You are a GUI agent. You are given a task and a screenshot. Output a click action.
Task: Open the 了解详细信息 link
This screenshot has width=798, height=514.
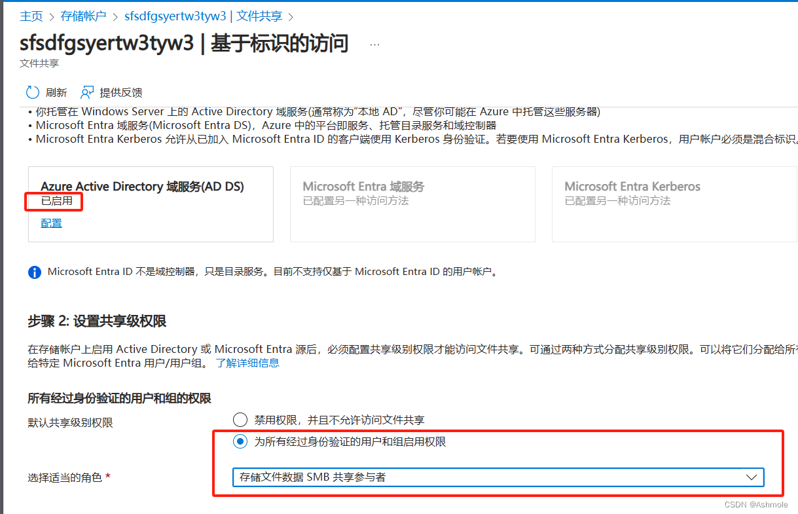(x=247, y=362)
